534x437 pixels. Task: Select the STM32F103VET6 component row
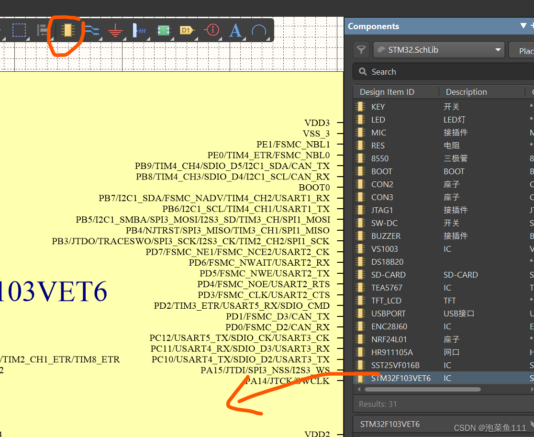point(444,378)
